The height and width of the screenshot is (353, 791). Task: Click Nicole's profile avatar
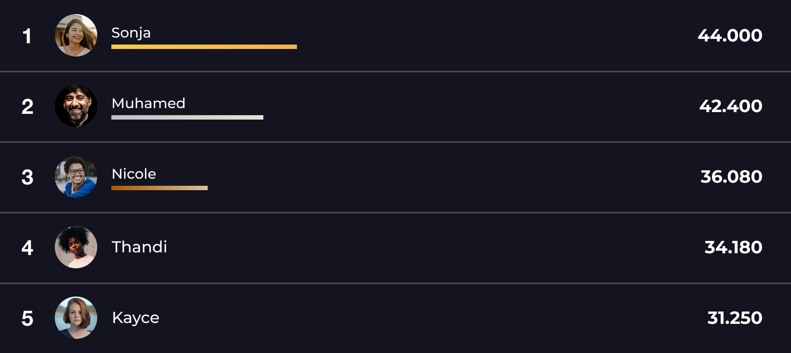point(76,176)
